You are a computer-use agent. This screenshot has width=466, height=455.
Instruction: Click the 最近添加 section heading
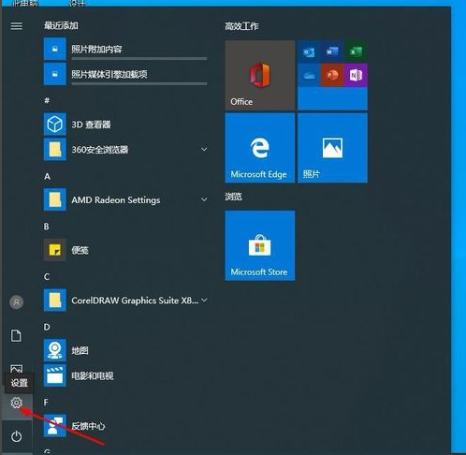[x=61, y=25]
